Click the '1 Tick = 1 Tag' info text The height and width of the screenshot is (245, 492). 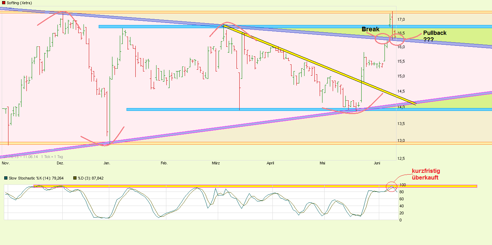point(52,157)
